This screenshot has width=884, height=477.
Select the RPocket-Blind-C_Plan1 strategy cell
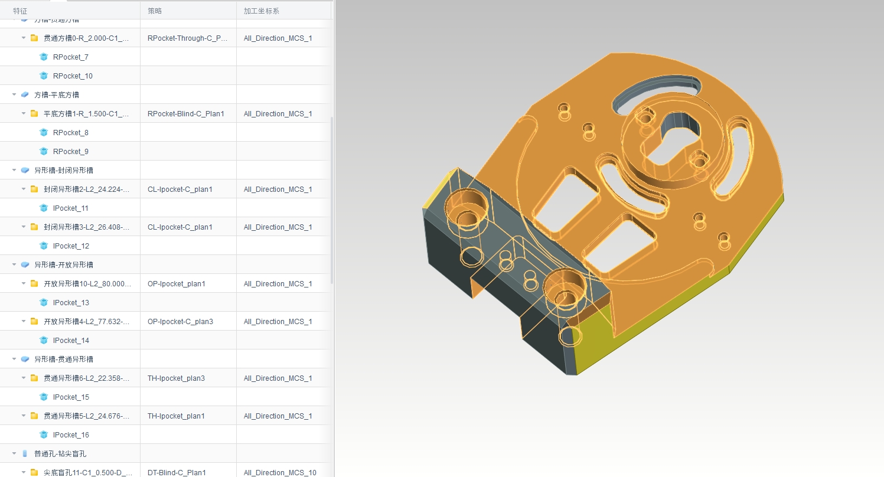point(188,113)
